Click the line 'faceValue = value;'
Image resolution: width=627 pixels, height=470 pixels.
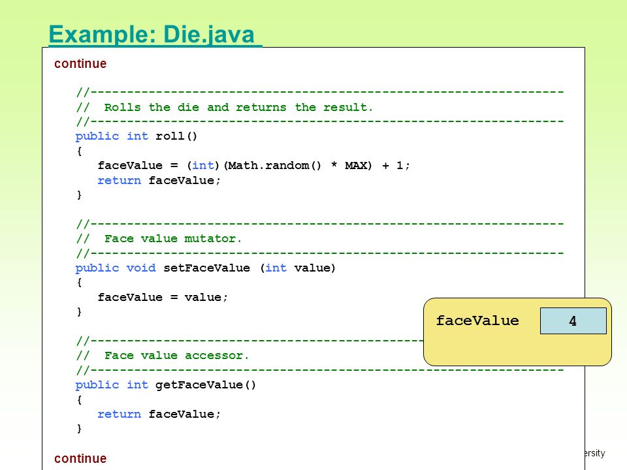pos(163,298)
